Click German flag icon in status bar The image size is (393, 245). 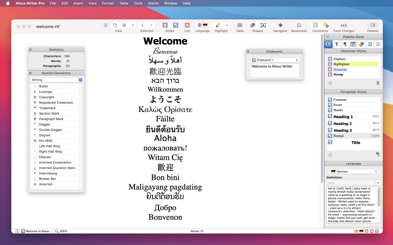361,231
